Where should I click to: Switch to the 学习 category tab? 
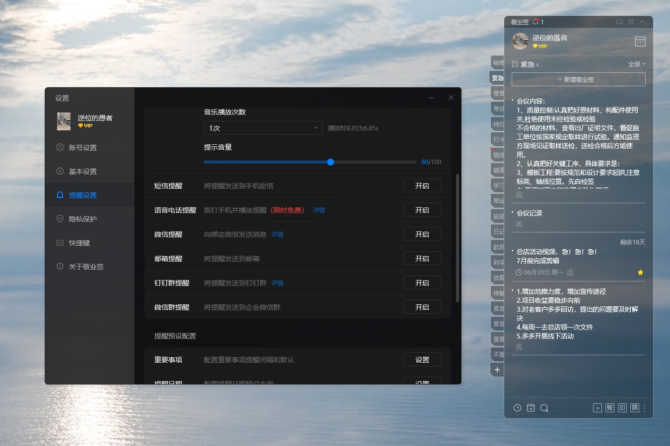[x=497, y=185]
